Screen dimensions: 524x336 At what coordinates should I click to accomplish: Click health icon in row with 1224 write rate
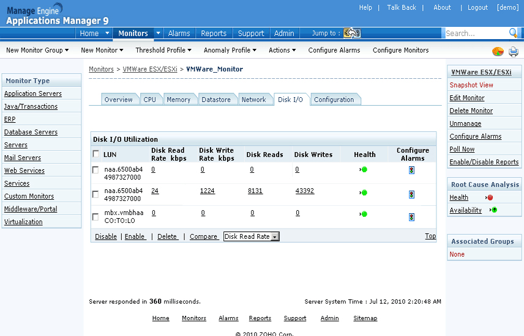[364, 192]
